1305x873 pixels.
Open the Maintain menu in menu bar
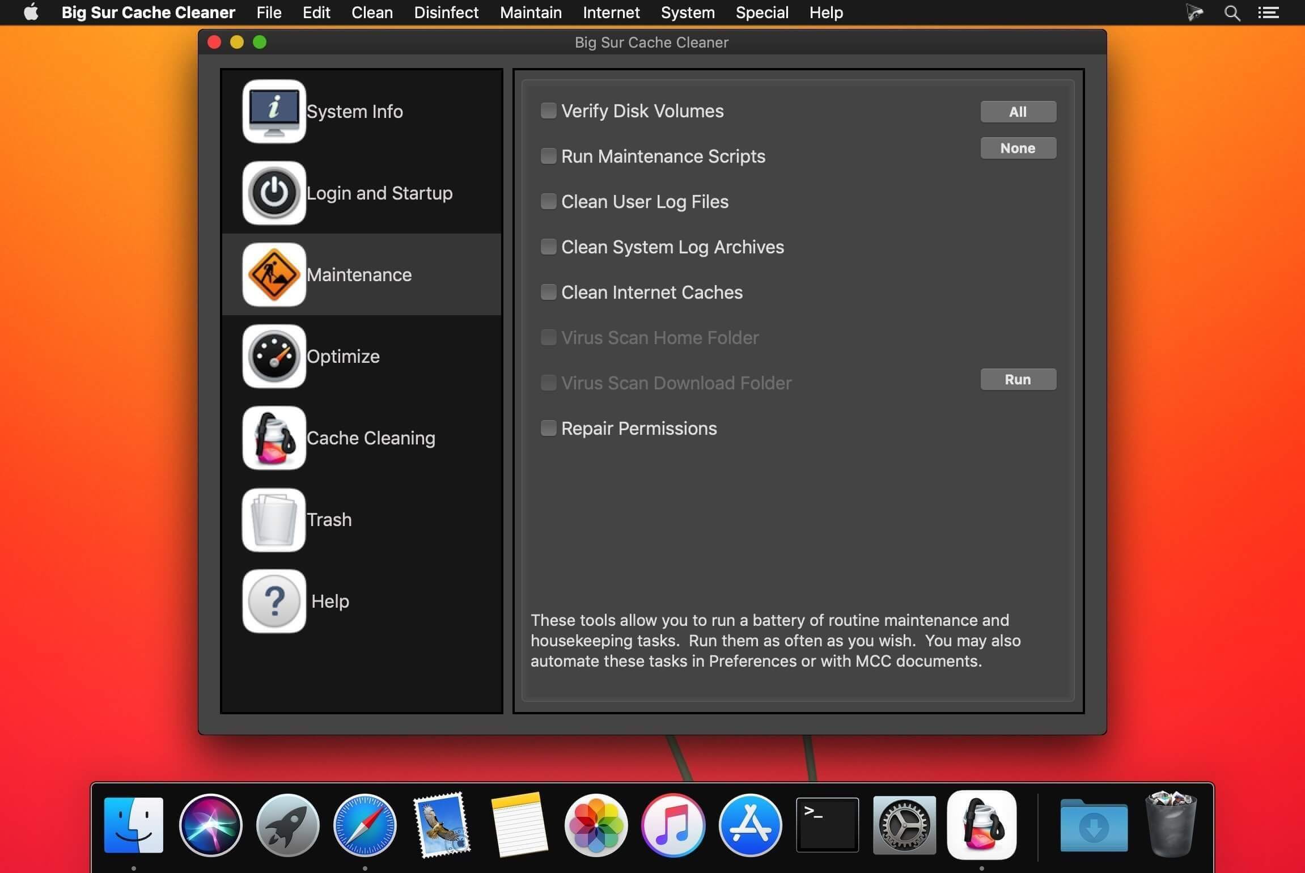coord(531,12)
